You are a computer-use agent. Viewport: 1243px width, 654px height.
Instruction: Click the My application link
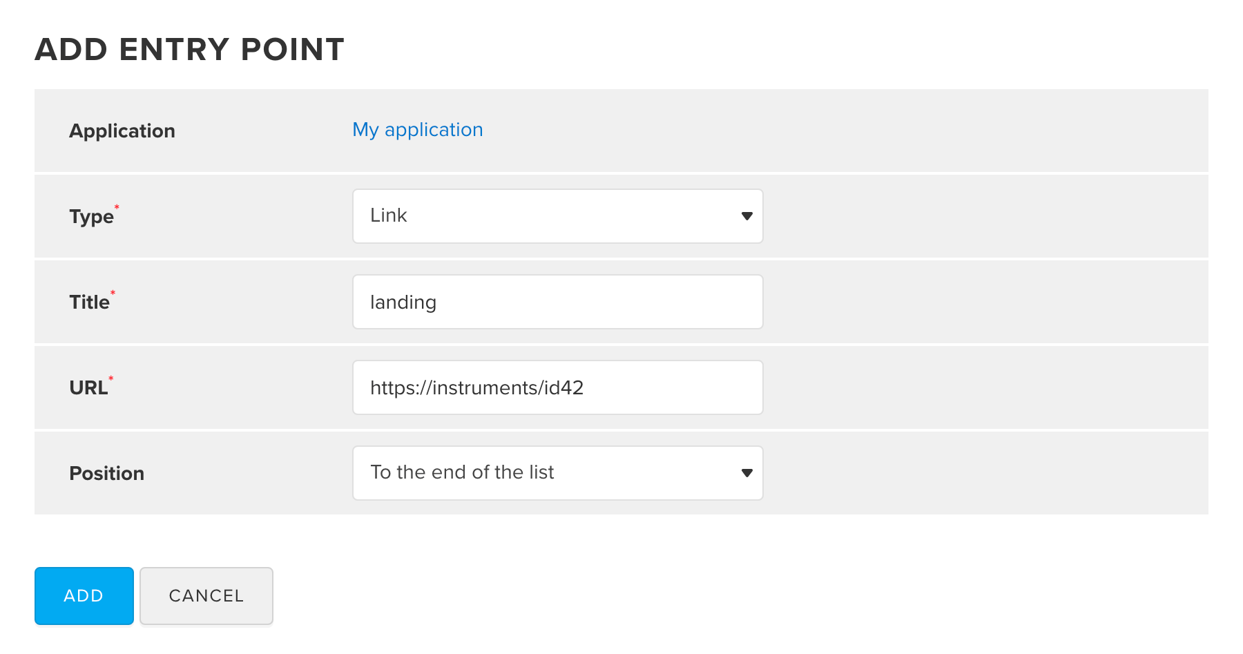coord(417,130)
